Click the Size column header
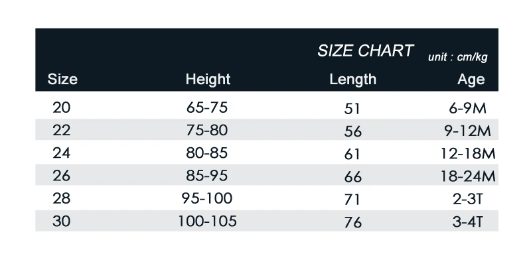This screenshot has width=531, height=254. point(62,80)
